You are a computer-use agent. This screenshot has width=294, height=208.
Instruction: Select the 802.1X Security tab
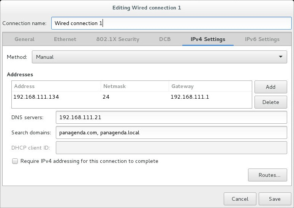(117, 39)
